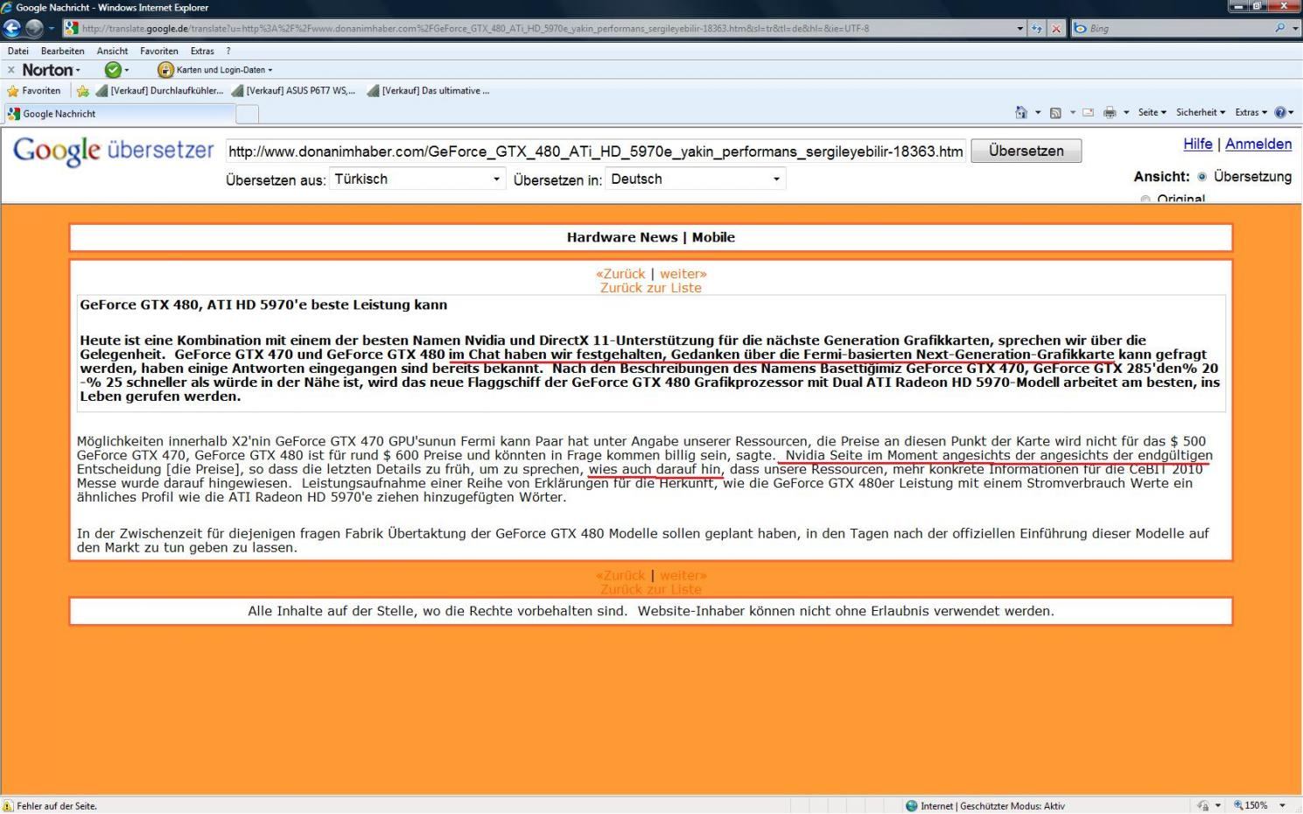Open the Hilfe link
The image size is (1303, 814).
pos(1198,144)
